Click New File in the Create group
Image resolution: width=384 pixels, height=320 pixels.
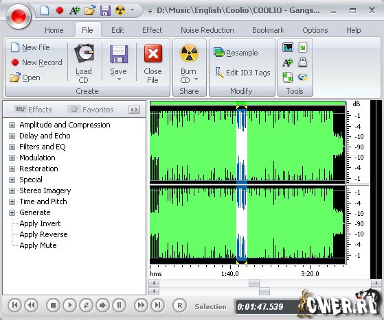tap(30, 47)
